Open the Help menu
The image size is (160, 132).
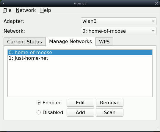click(46, 10)
